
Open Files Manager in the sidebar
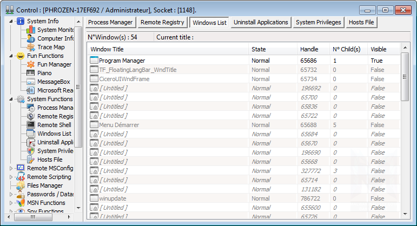pos(44,185)
